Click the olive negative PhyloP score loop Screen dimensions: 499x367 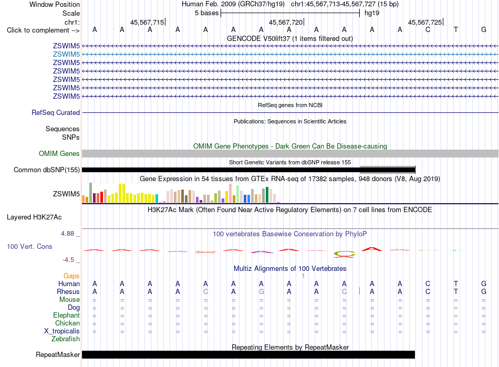345,254
